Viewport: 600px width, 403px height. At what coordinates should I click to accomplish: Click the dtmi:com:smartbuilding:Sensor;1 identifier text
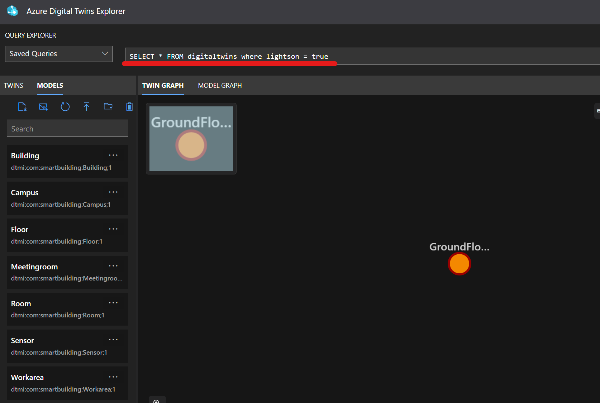(x=59, y=352)
